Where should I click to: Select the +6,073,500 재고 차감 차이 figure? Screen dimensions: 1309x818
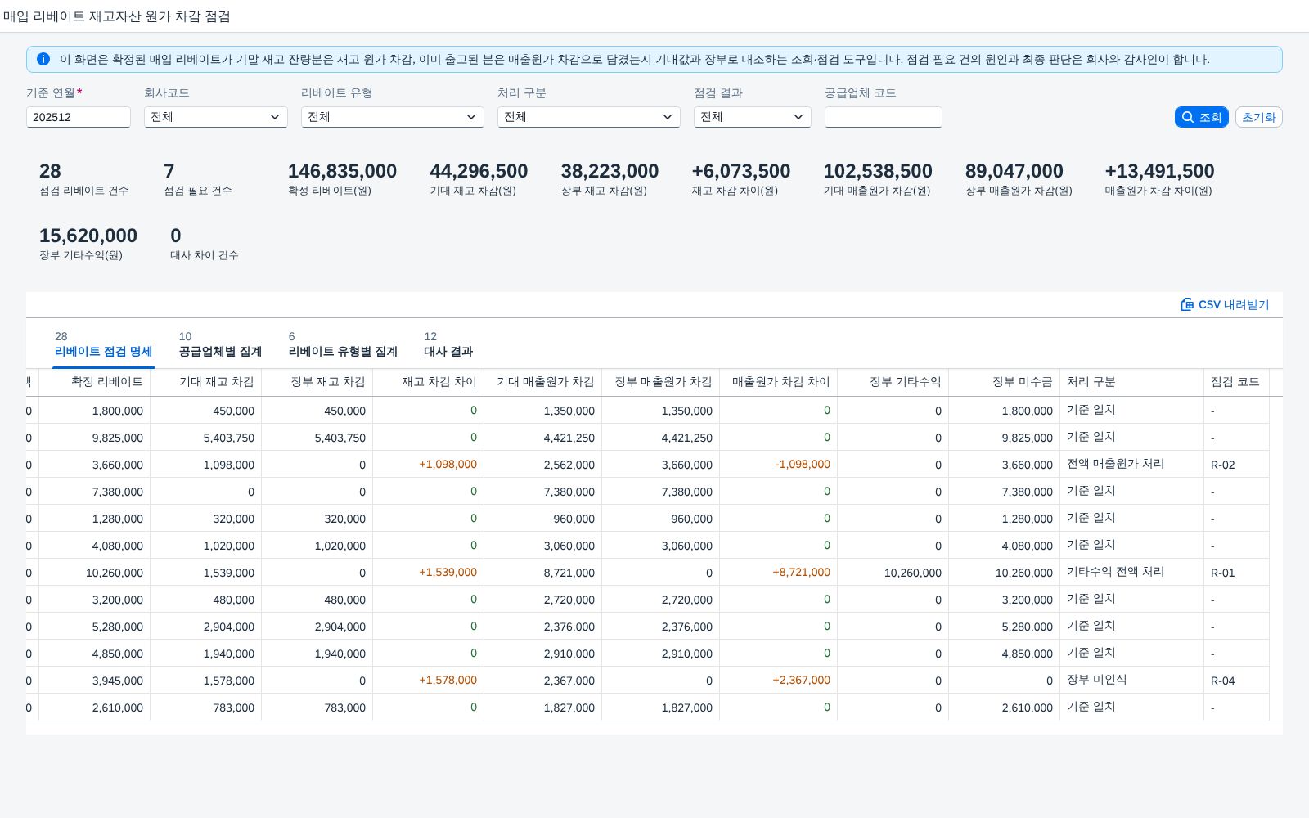741,171
